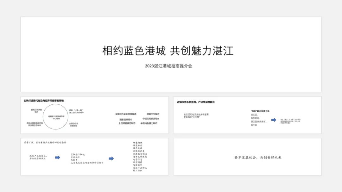Image resolution: width=342 pixels, height=192 pixels.
Task: Click the blue arrow after 现代产业集聚区 text
Action: (58, 157)
